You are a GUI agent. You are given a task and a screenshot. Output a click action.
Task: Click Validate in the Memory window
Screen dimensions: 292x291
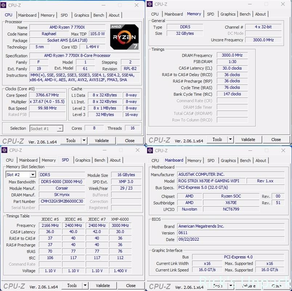click(248, 140)
